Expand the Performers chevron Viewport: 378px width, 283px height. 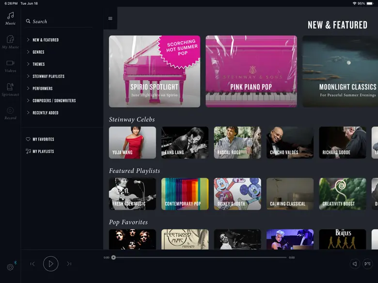(x=28, y=89)
